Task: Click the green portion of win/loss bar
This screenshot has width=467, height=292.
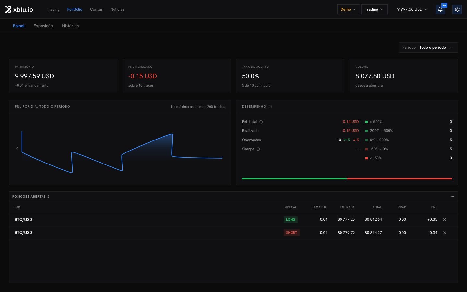Action: (x=294, y=179)
